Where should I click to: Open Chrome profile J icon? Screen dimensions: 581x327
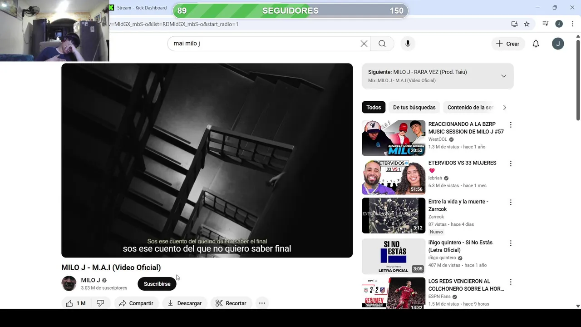(x=559, y=24)
